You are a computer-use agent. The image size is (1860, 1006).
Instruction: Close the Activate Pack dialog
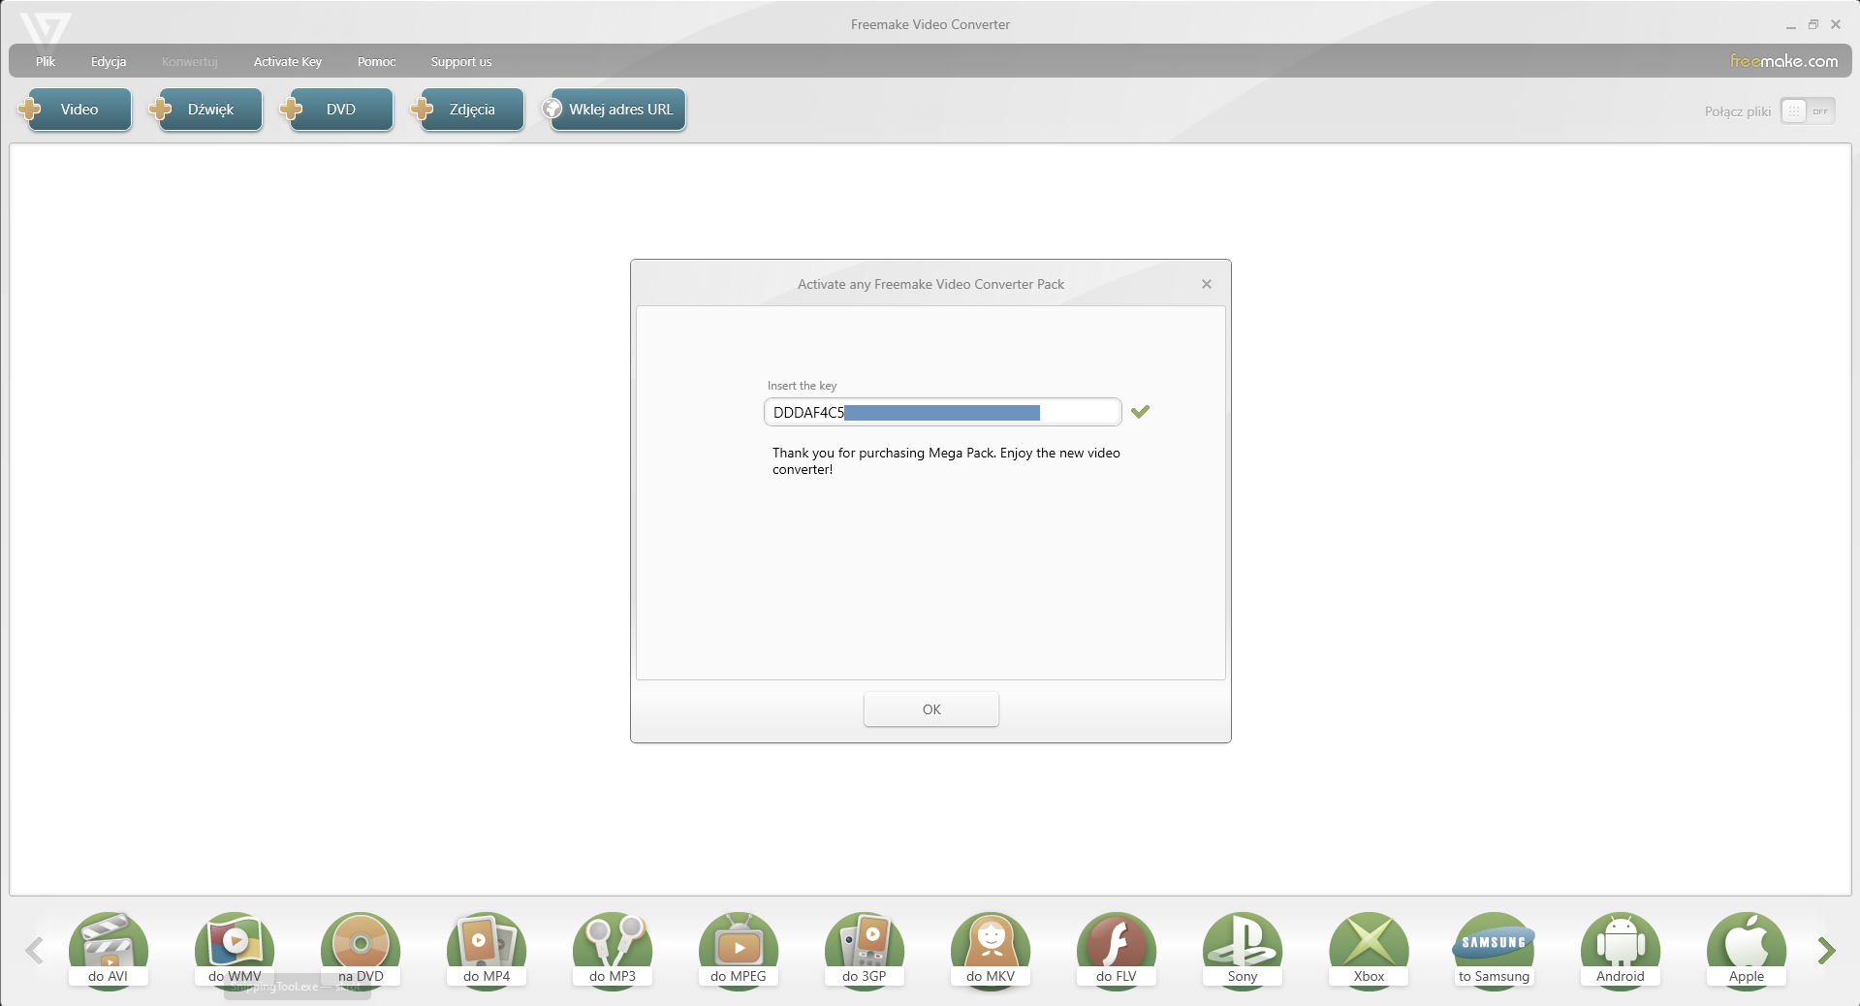[x=1207, y=284]
